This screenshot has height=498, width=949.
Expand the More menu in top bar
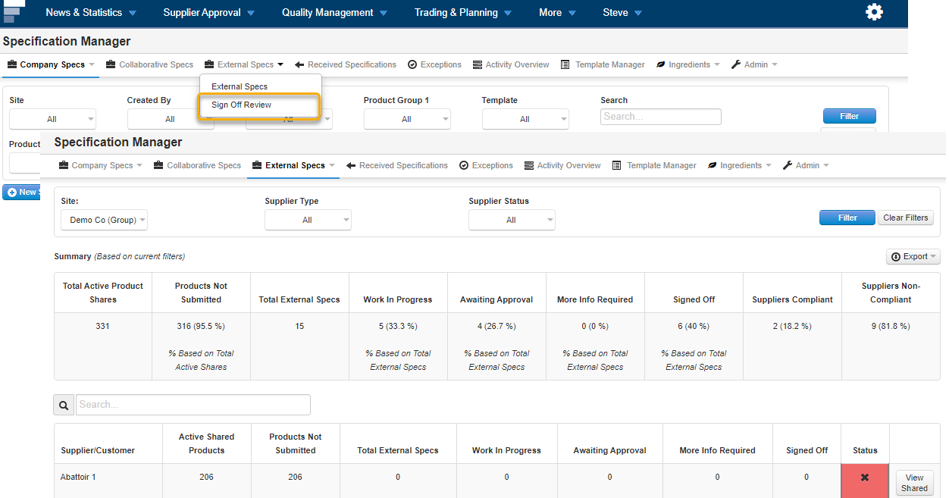(557, 12)
